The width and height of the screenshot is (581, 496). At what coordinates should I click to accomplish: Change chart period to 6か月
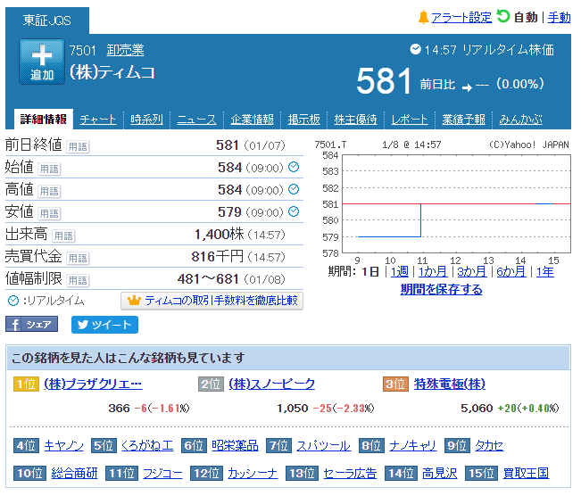[x=511, y=272]
